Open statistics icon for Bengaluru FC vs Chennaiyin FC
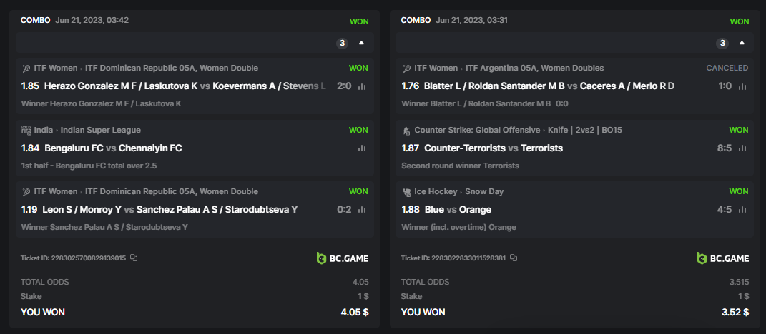Viewport: 766px width, 334px height. coord(361,148)
